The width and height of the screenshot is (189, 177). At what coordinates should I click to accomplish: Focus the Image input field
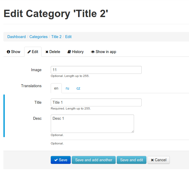click(96, 70)
